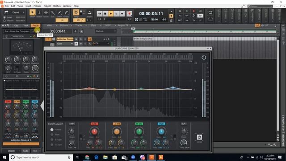This screenshot has height=161, width=286.
Task: Click the Windows Start button
Action: pyautogui.click(x=4, y=157)
